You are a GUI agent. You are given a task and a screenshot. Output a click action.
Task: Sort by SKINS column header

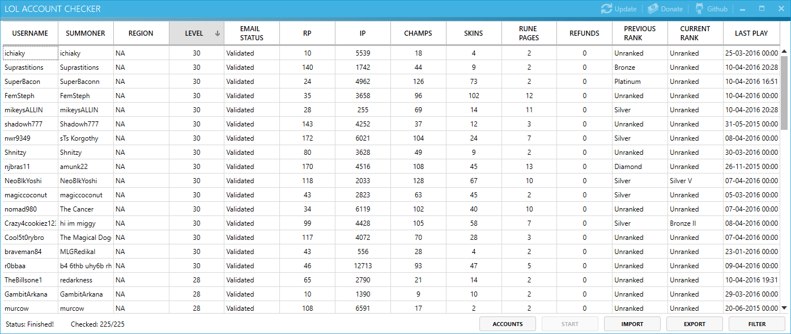[474, 33]
